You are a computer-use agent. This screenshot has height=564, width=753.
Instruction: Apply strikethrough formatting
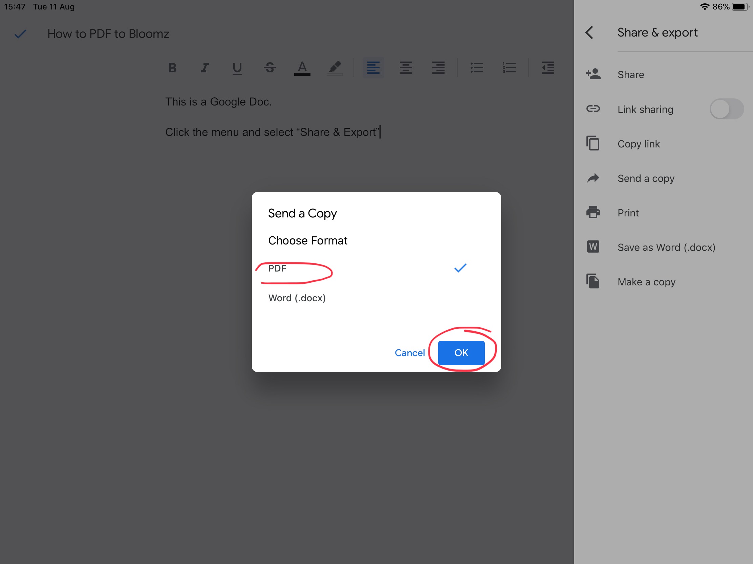270,68
